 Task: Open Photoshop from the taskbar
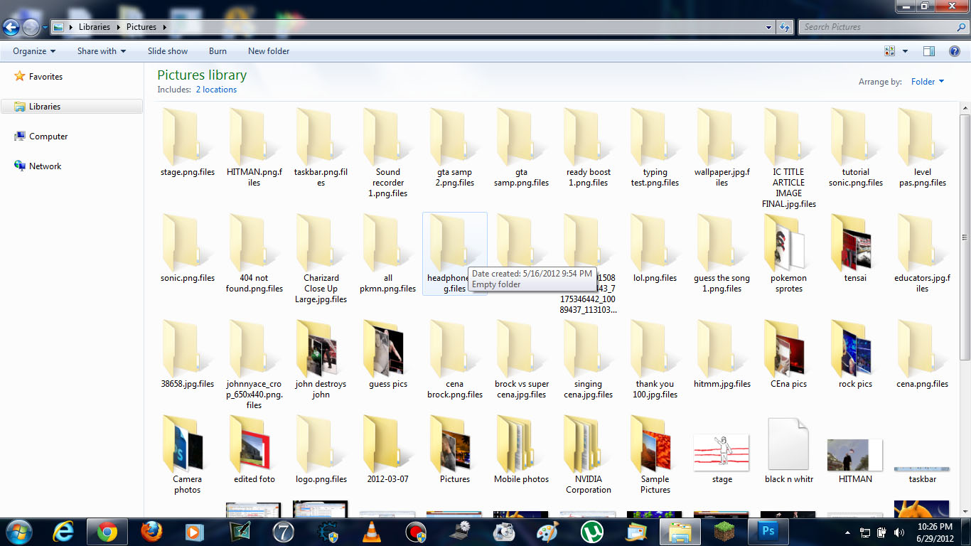pyautogui.click(x=768, y=531)
